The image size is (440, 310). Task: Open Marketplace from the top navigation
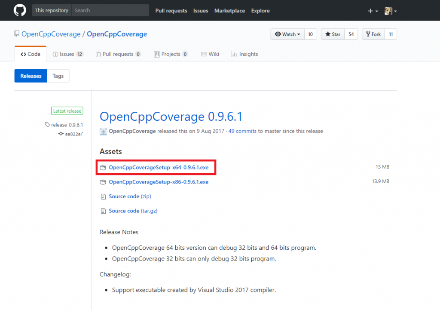tap(229, 10)
